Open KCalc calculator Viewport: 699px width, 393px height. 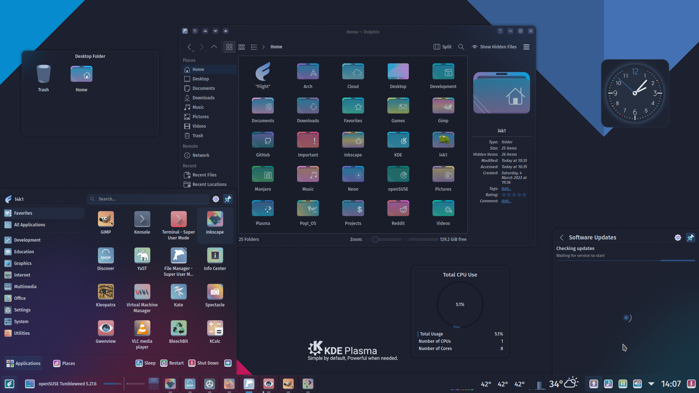(x=215, y=328)
